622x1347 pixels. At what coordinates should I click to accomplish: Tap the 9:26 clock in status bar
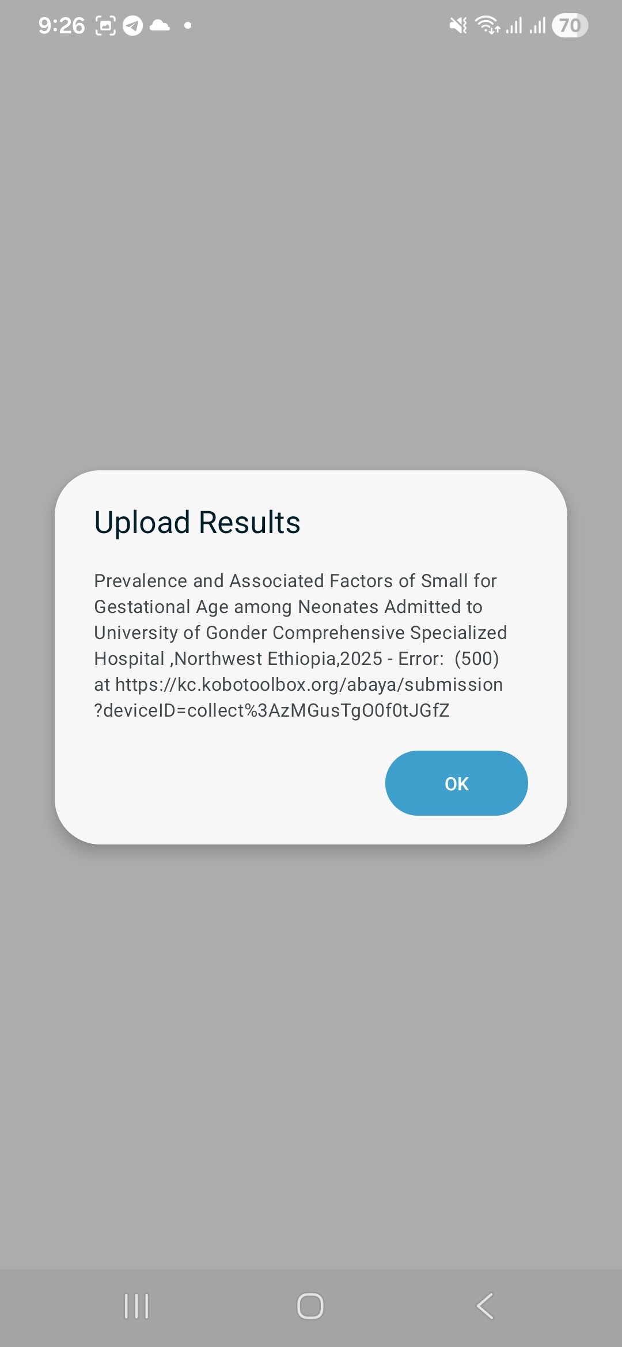point(62,26)
